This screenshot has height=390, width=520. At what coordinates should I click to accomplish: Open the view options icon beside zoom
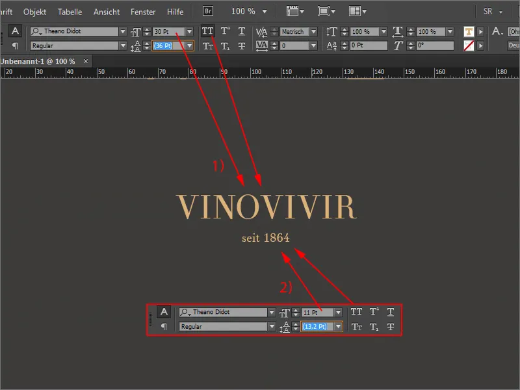pyautogui.click(x=295, y=11)
